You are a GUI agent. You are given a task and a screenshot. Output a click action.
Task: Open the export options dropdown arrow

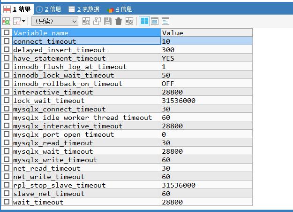pos(24,21)
